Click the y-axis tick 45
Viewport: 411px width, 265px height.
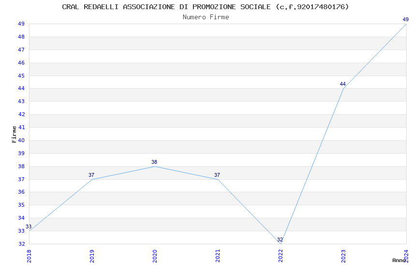point(21,76)
